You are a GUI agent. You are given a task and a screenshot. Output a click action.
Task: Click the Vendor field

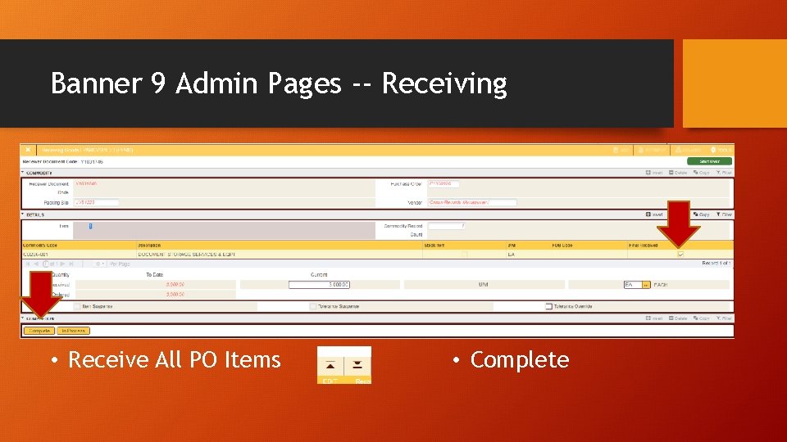point(472,202)
